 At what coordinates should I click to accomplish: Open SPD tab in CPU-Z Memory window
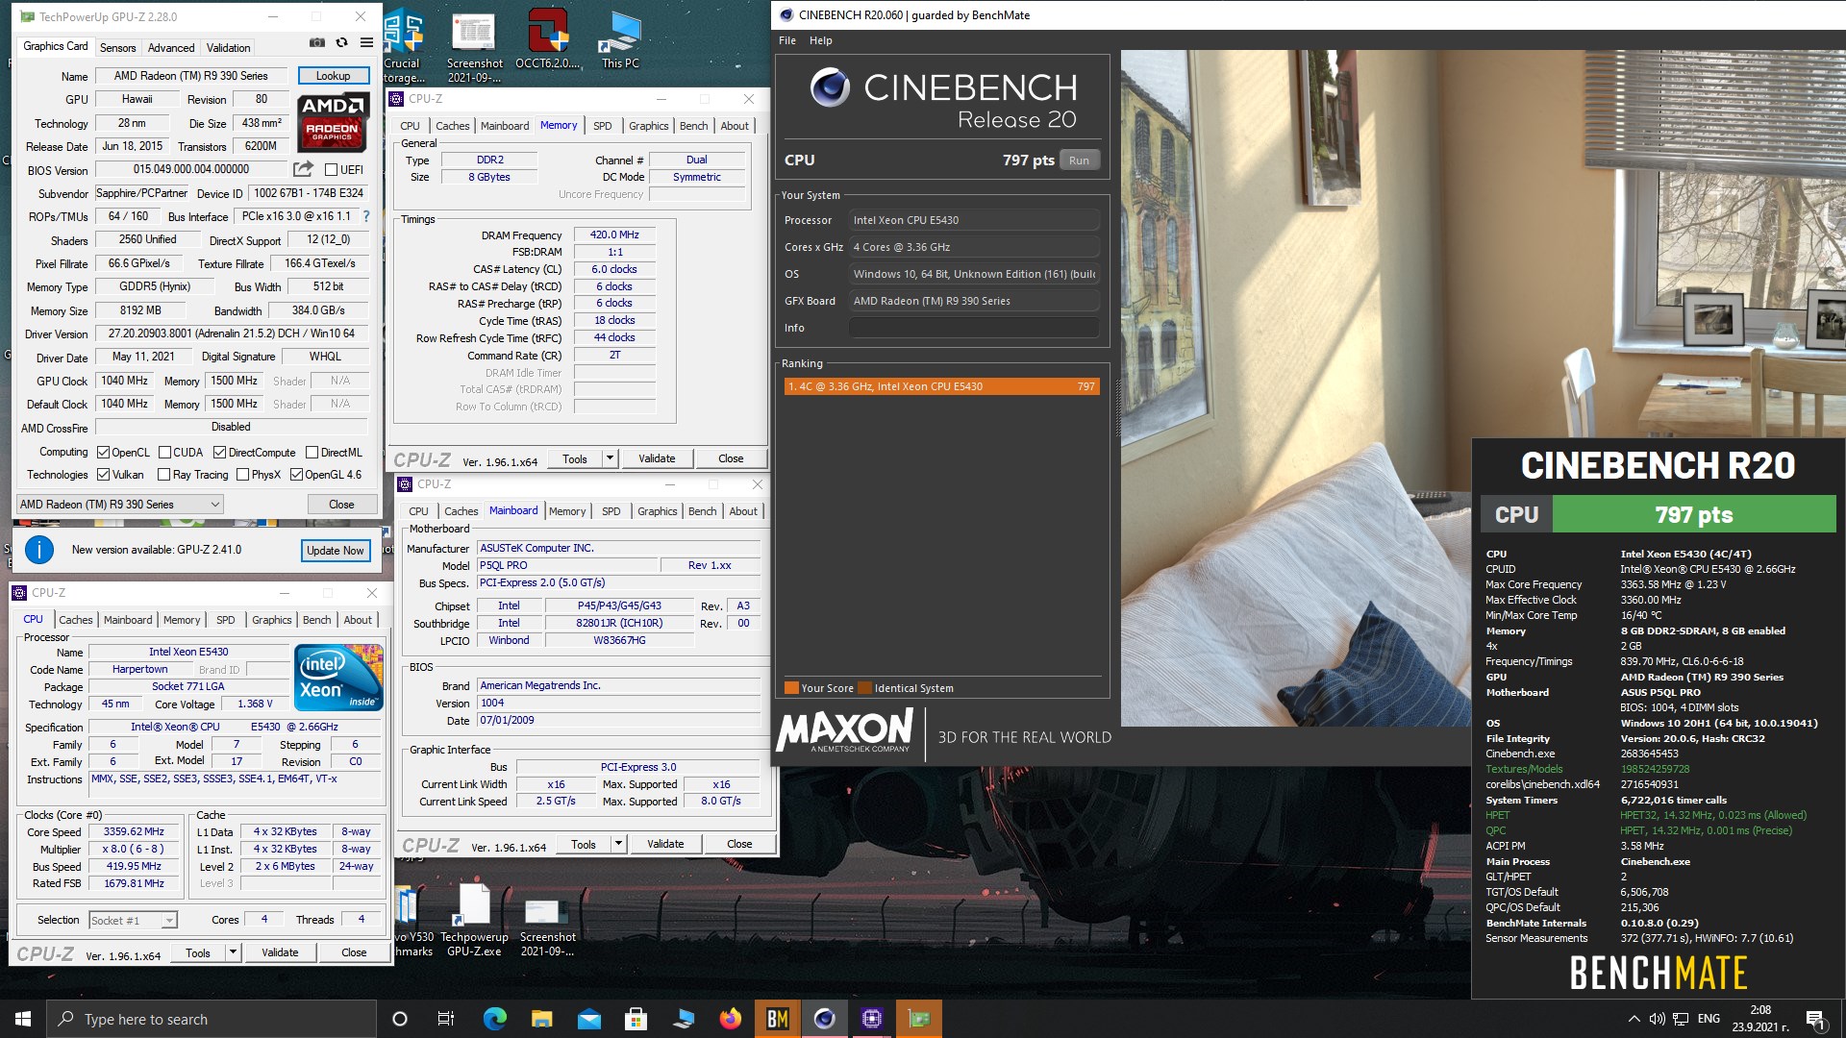point(602,126)
